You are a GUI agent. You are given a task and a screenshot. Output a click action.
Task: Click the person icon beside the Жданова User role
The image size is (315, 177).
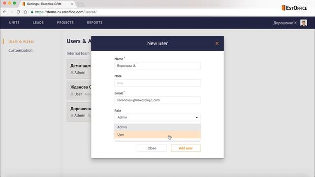(72, 94)
